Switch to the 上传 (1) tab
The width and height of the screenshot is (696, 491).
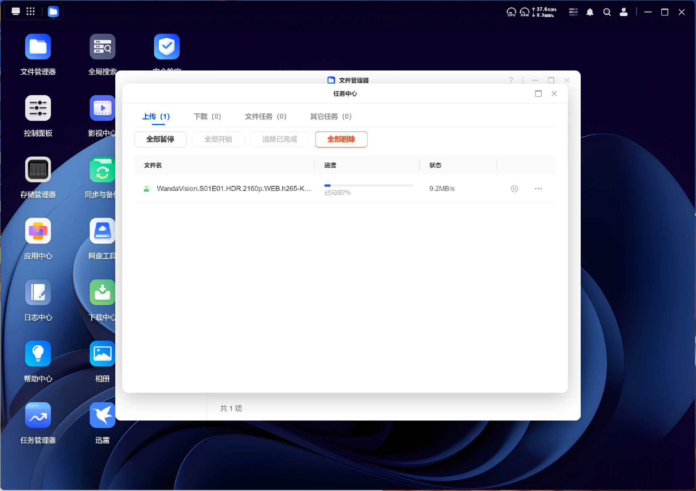(x=156, y=117)
